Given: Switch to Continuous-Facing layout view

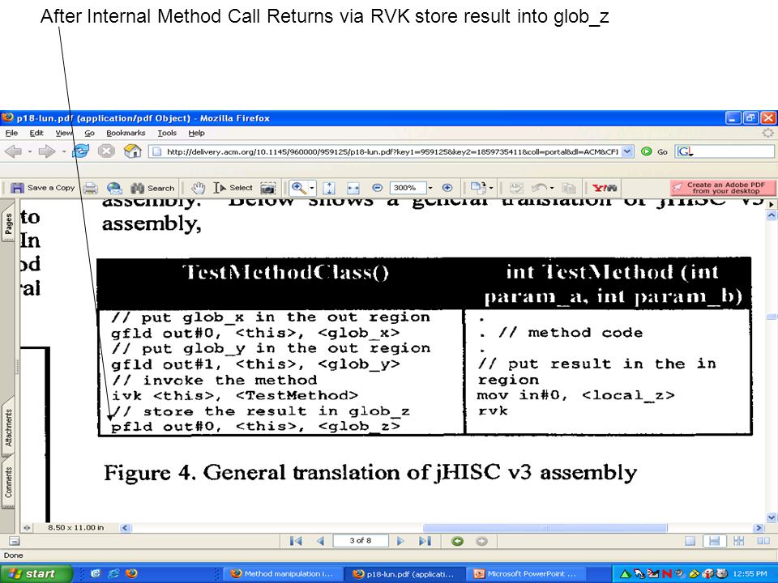Looking at the screenshot, I should 739,541.
